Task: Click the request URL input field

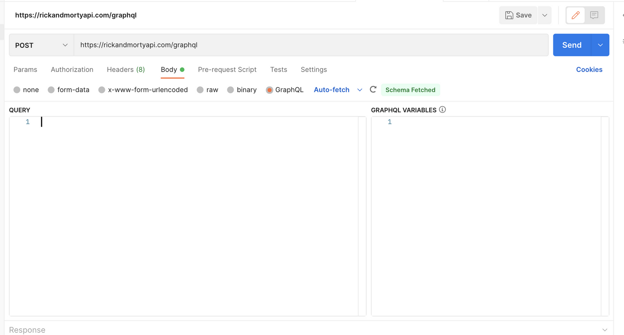Action: coord(310,45)
